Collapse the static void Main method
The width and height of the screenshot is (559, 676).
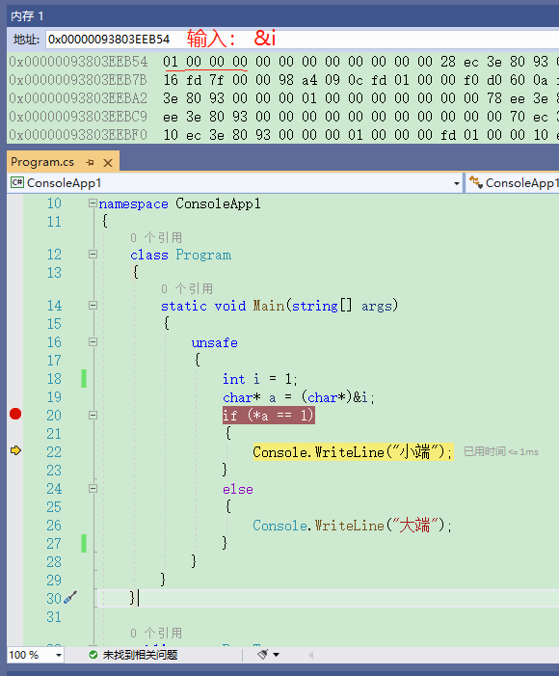(93, 306)
